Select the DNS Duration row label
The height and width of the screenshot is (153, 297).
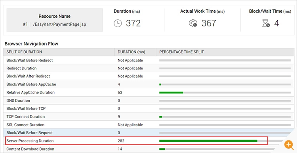pos(18,101)
